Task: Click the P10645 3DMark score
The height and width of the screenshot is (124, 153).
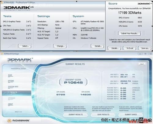Action: [x=73, y=83]
